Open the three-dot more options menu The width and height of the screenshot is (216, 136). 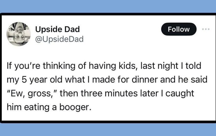[206, 29]
